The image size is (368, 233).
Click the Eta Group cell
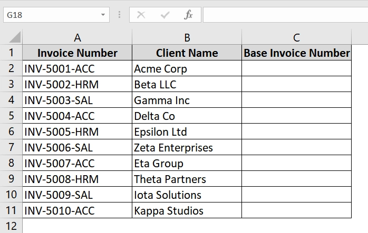coord(187,163)
